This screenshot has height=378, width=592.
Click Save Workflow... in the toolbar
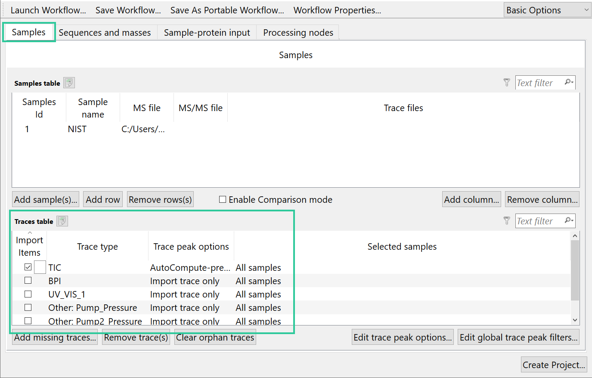click(128, 10)
